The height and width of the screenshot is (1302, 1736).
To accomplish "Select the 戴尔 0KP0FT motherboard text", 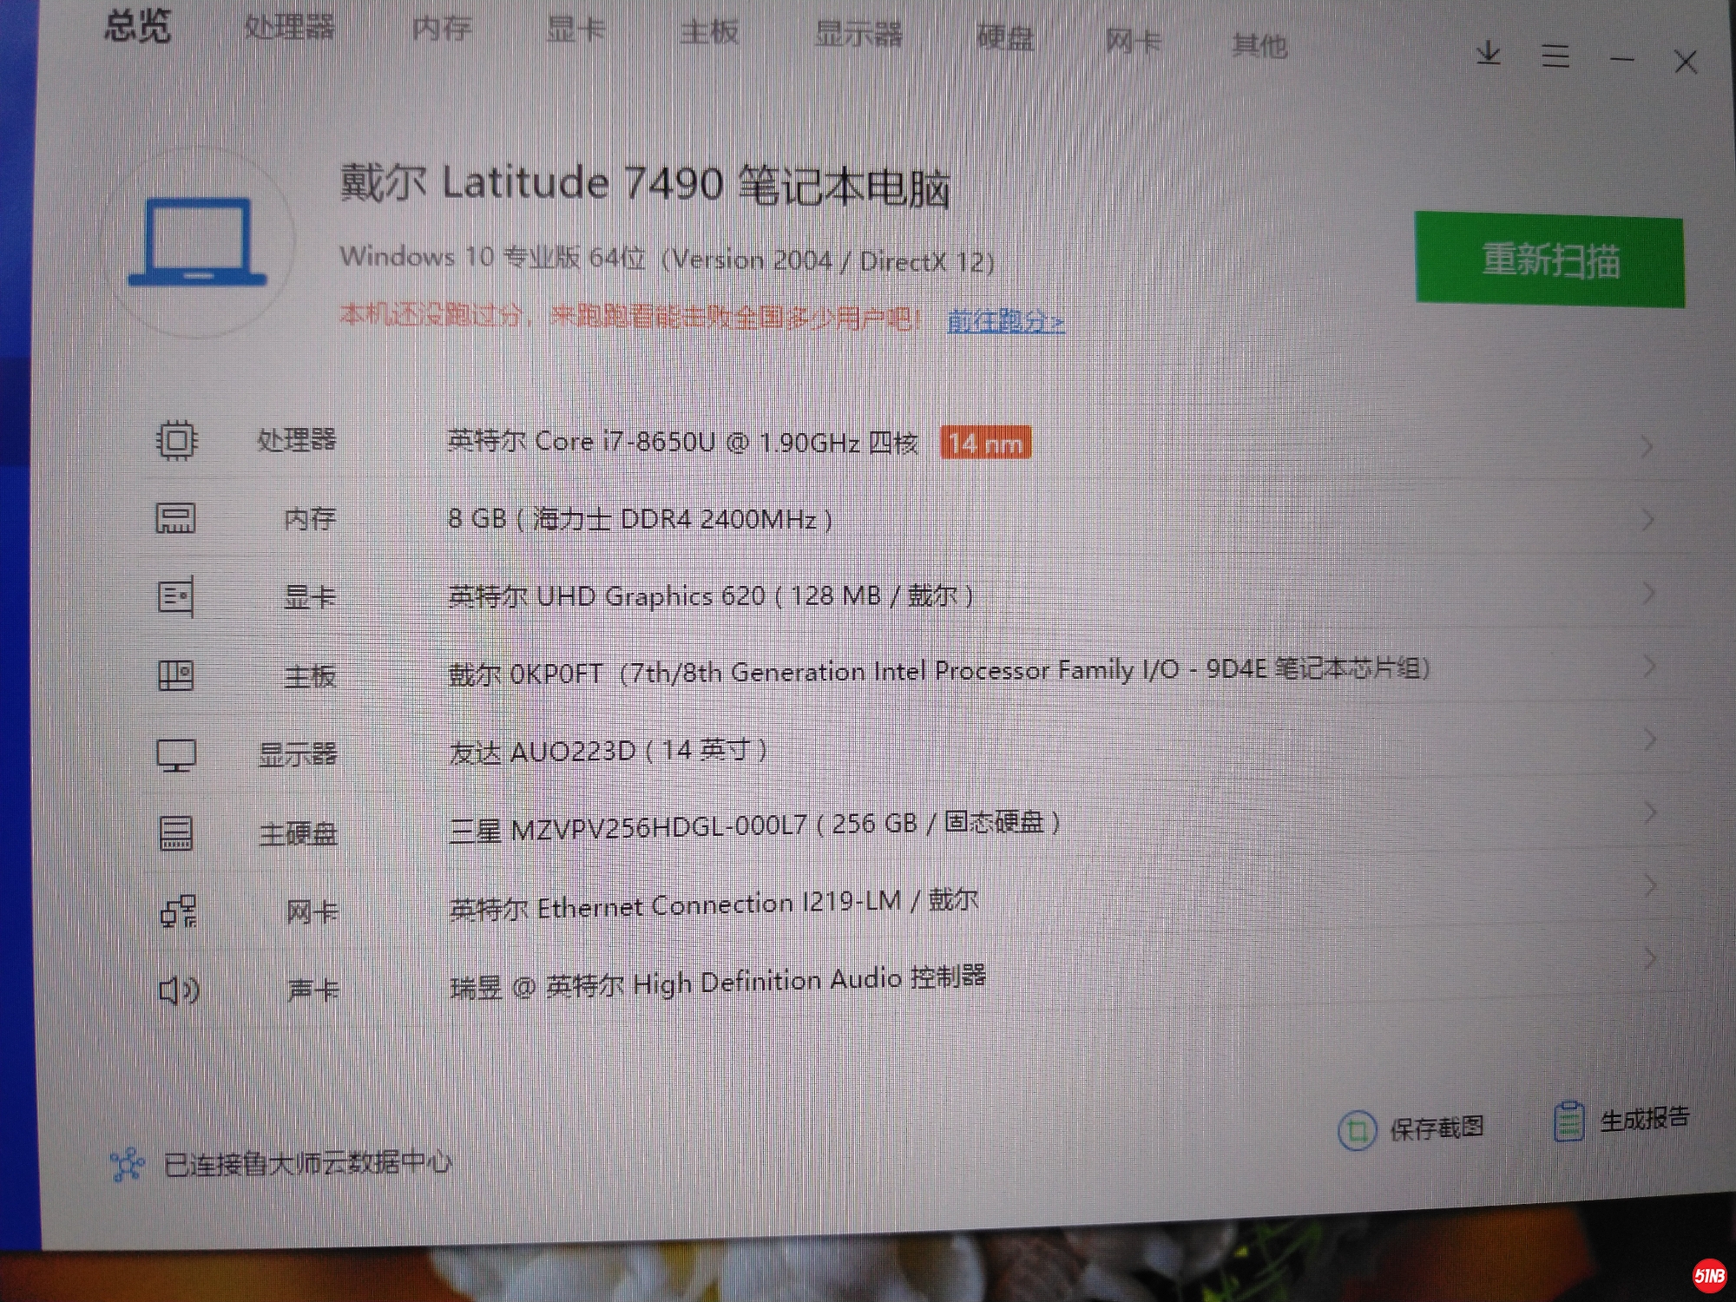I will pyautogui.click(x=939, y=671).
